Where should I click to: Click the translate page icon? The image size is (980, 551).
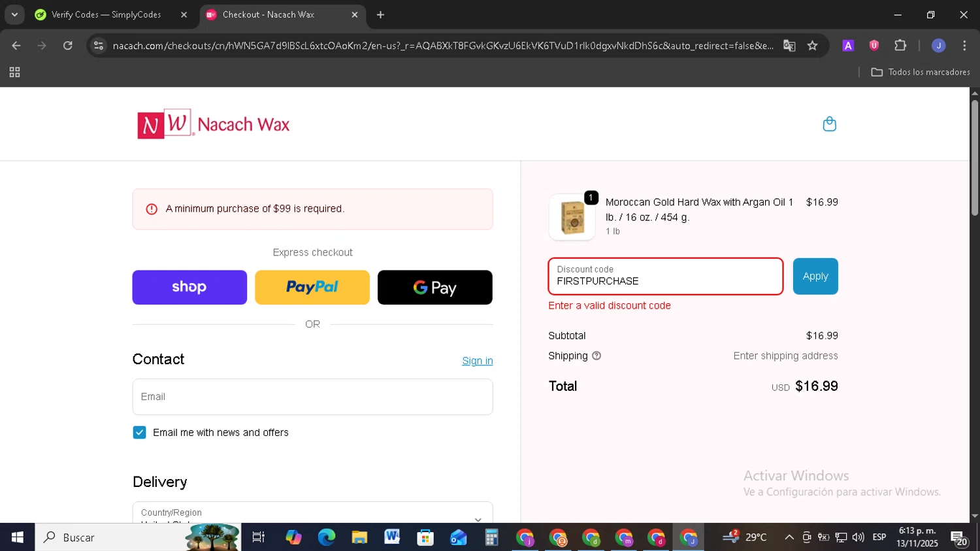coord(789,46)
